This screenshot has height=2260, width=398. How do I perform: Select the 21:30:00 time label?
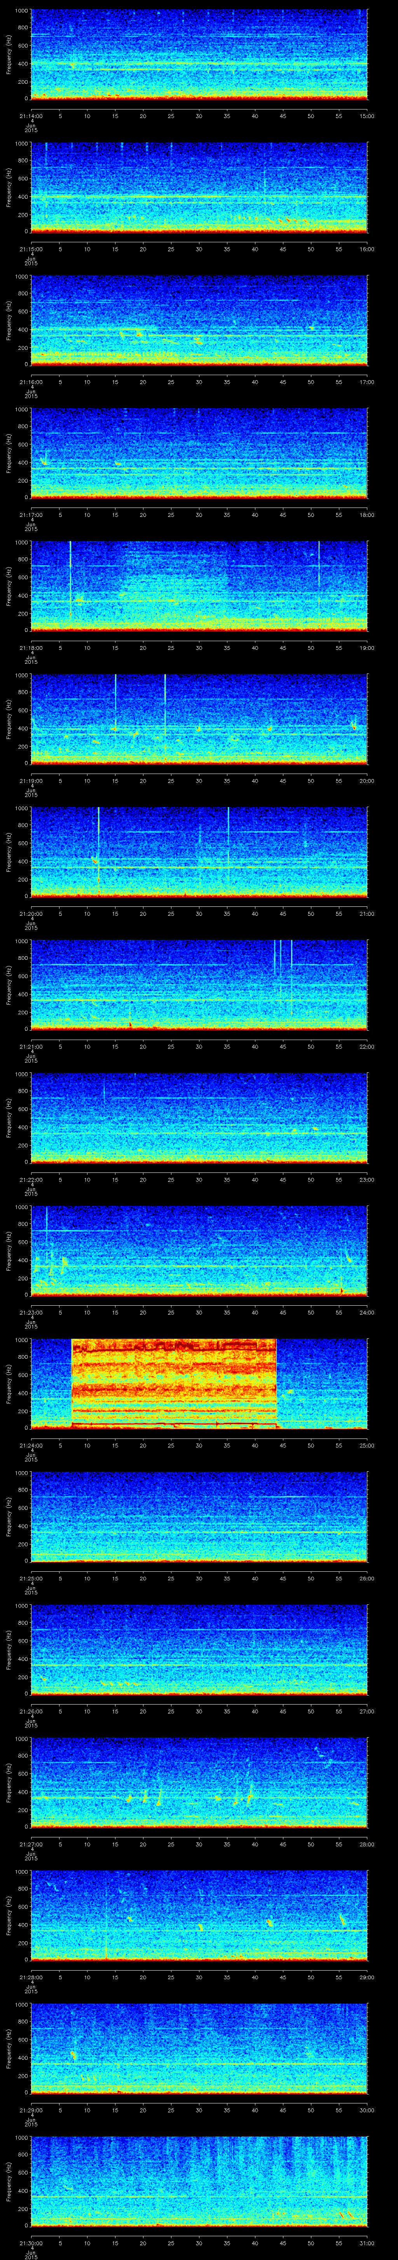click(x=31, y=2242)
